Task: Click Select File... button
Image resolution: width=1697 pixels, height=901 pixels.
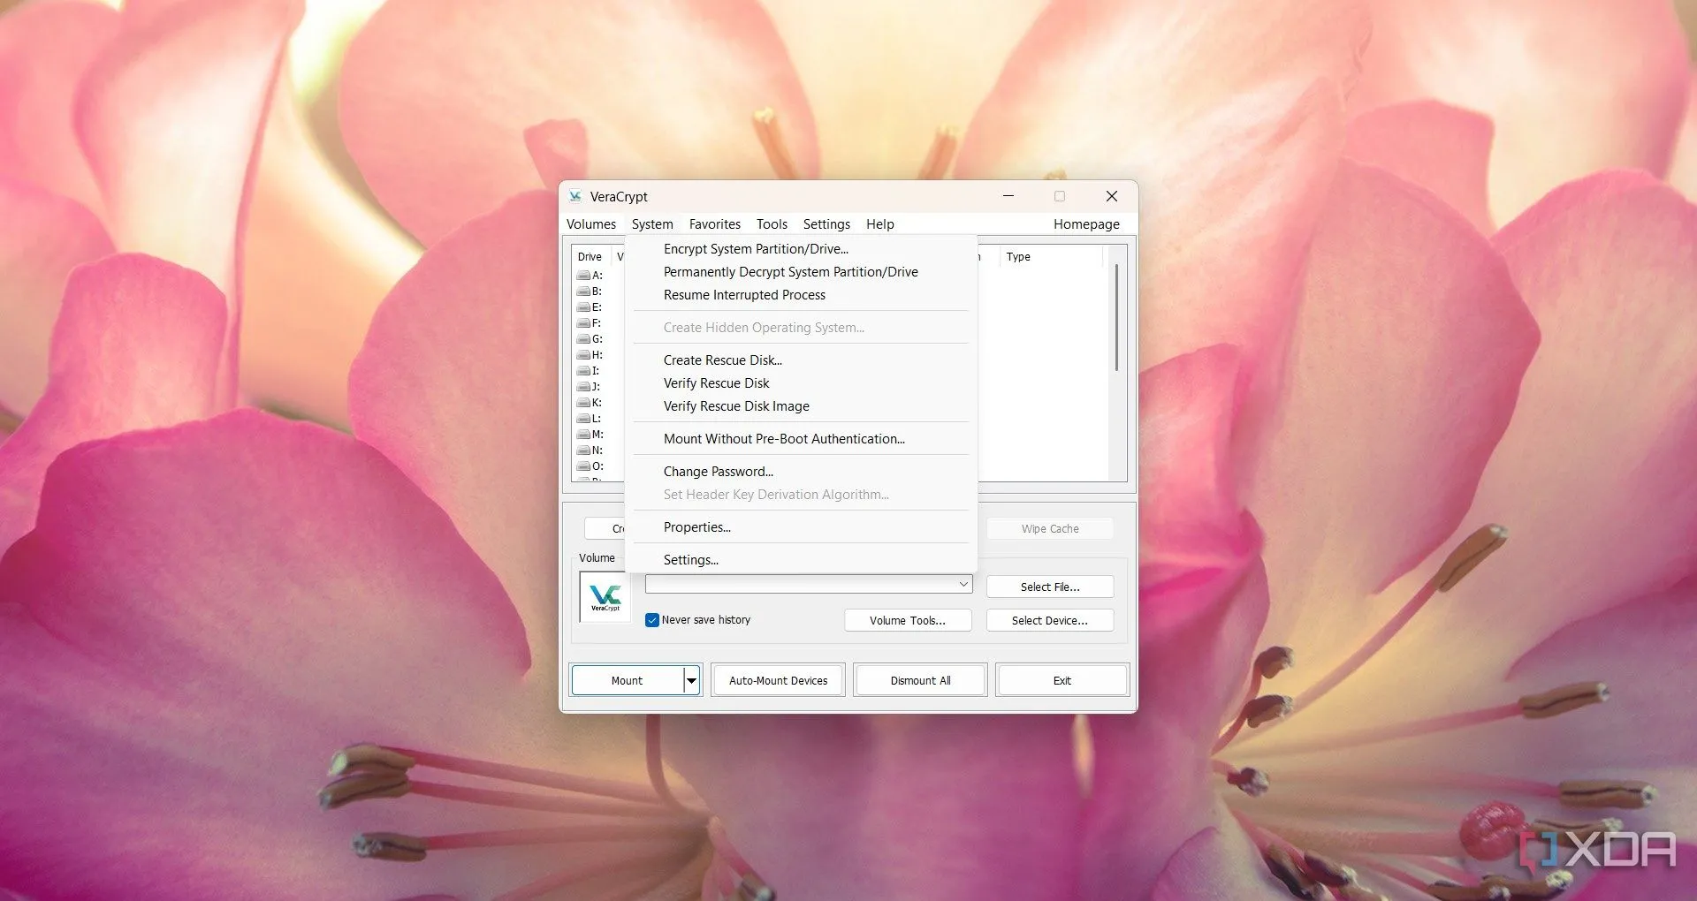Action: (x=1050, y=587)
